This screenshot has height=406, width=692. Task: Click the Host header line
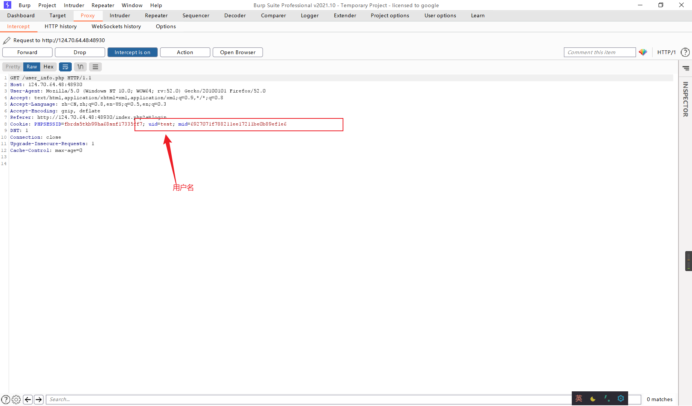pos(46,85)
